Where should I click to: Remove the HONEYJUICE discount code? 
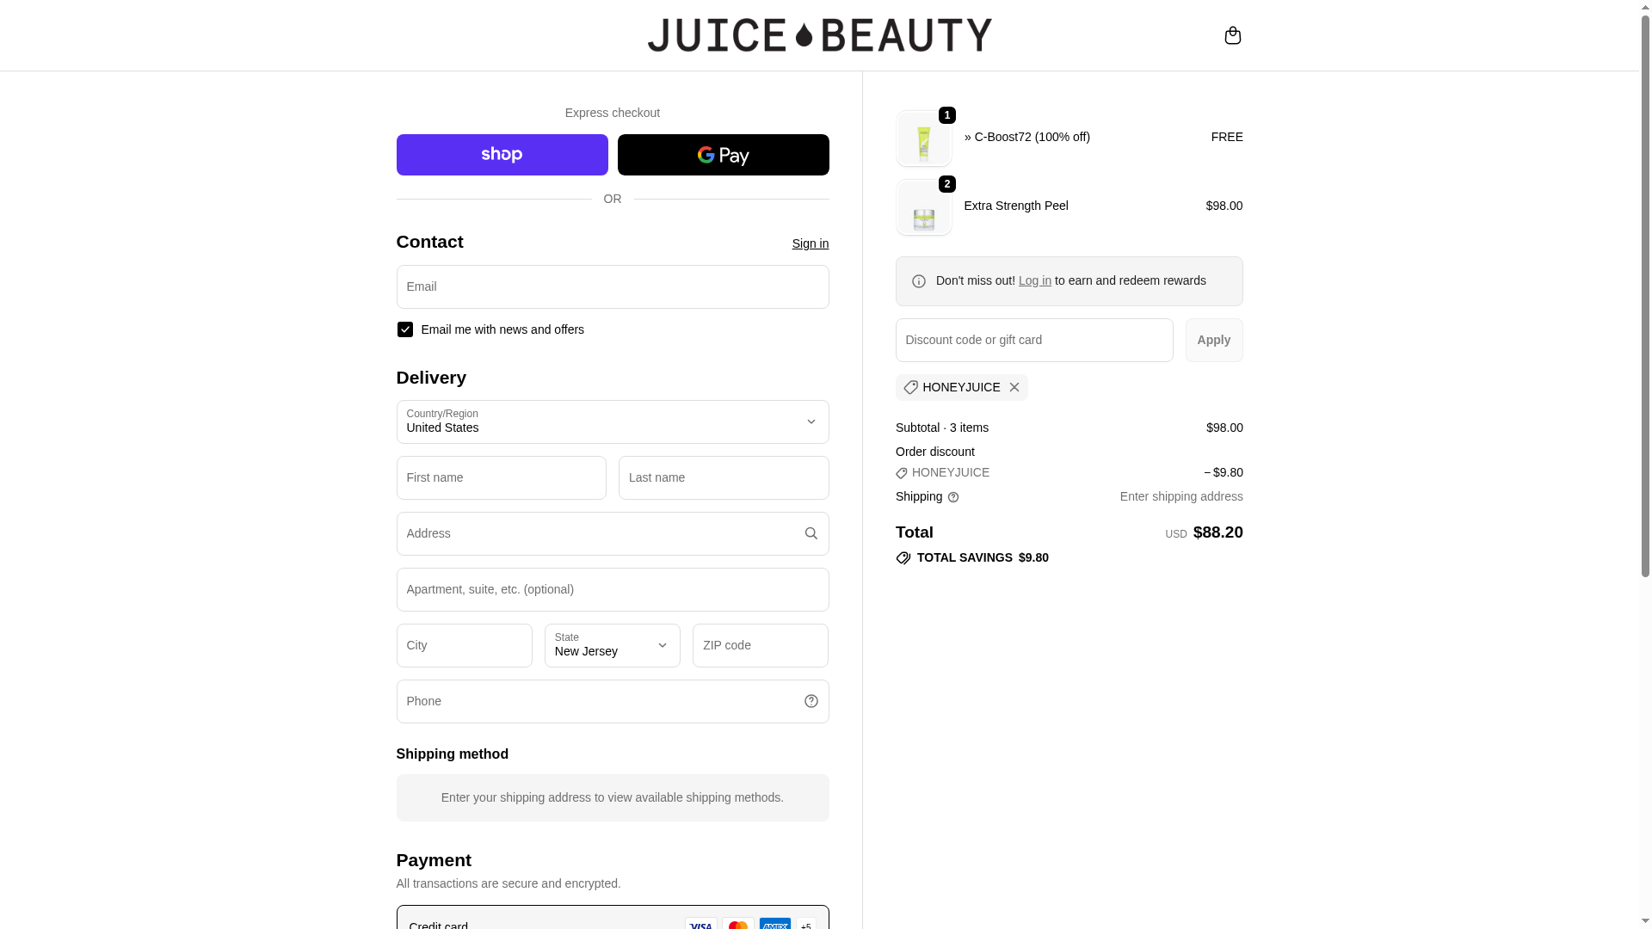click(1014, 388)
